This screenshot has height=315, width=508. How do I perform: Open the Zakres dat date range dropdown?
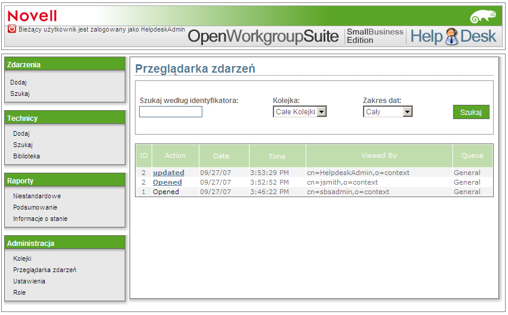coord(387,112)
